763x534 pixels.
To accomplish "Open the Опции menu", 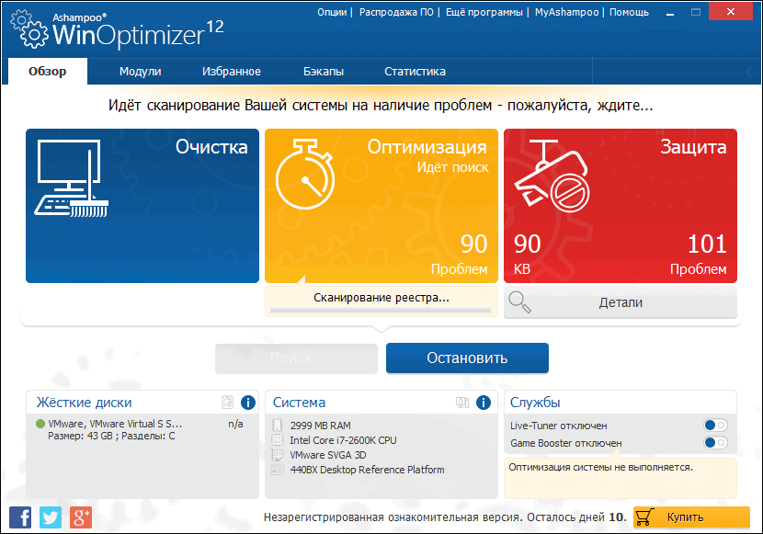I will (332, 12).
